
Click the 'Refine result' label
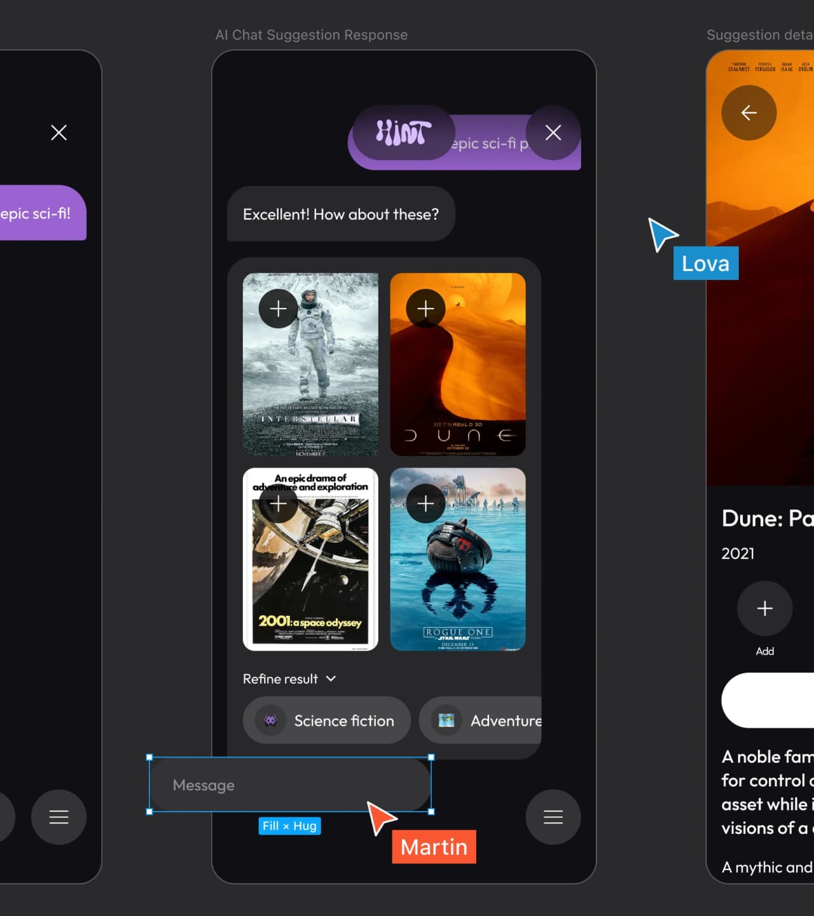point(280,679)
